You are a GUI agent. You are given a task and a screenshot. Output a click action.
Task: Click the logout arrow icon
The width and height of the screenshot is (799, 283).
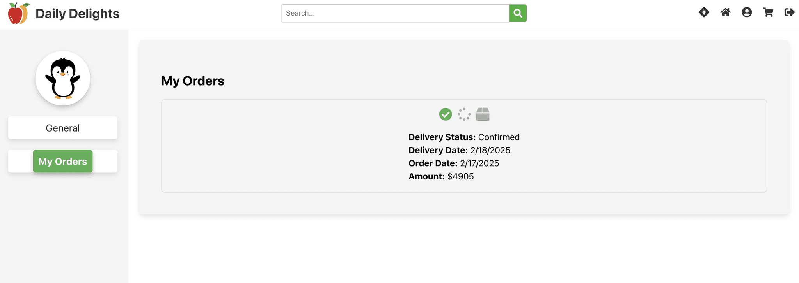coord(789,12)
